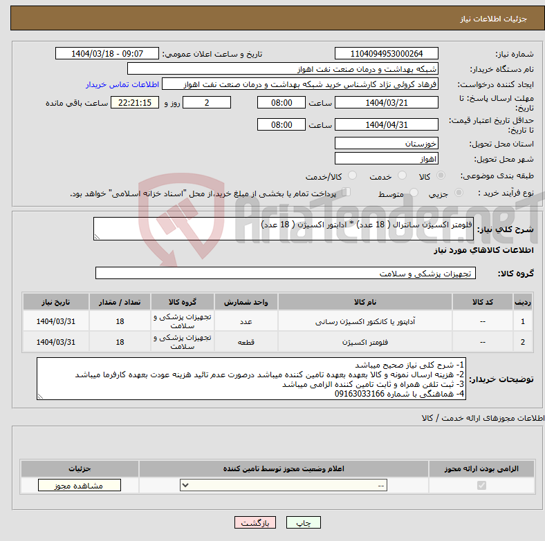Click the چاپ print button
Viewport: 545px width, 541px height.
(x=303, y=522)
